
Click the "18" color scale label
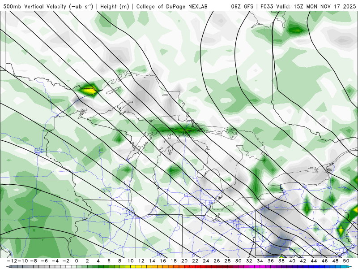pos(174,261)
